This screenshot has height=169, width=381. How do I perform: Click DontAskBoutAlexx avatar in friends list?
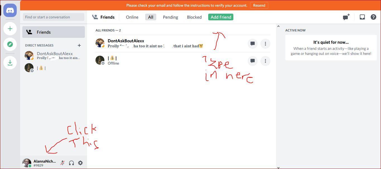[x=100, y=43]
